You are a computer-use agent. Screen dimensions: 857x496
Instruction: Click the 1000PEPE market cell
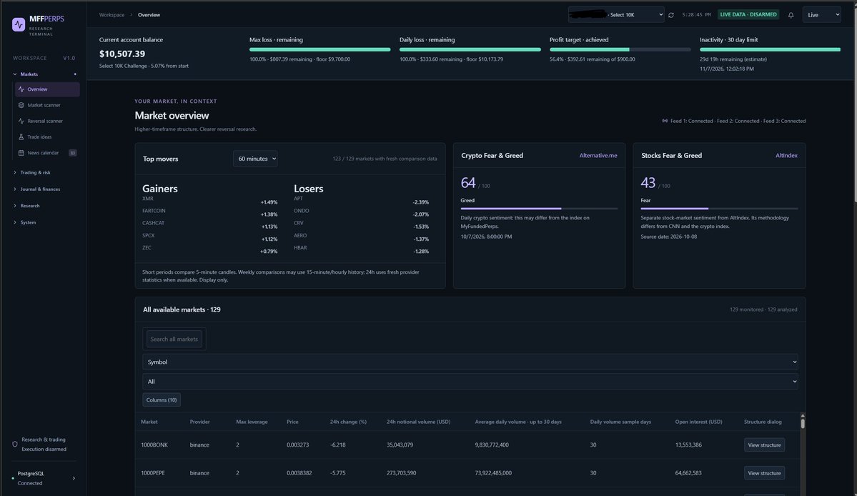152,473
